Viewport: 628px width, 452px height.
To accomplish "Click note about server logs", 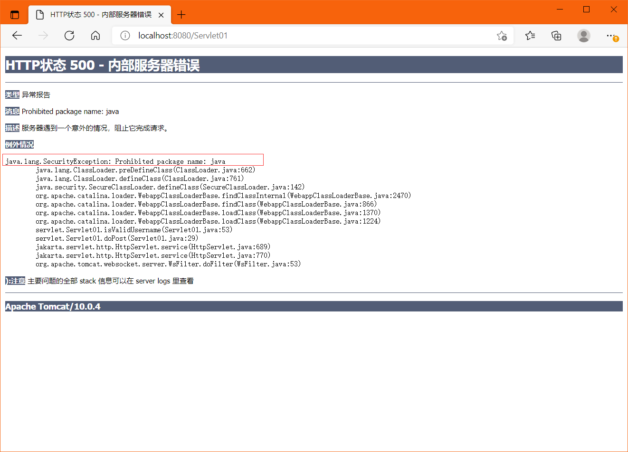I will tap(111, 281).
